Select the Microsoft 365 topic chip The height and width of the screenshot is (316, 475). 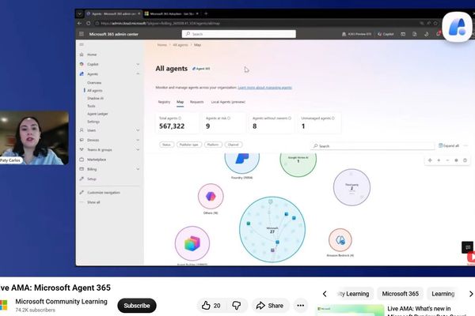click(x=400, y=294)
